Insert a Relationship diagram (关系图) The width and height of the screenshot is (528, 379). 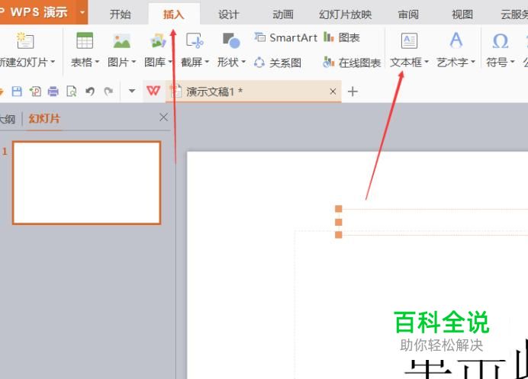(x=278, y=63)
